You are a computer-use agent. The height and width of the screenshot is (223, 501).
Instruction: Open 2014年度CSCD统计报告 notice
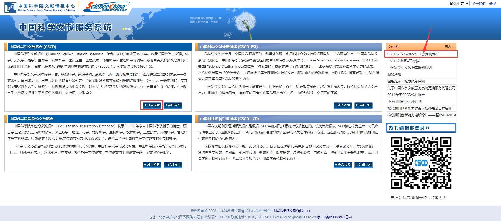click(x=406, y=95)
